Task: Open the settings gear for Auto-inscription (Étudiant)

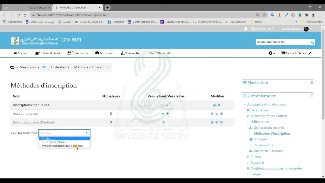Action: pos(221,123)
